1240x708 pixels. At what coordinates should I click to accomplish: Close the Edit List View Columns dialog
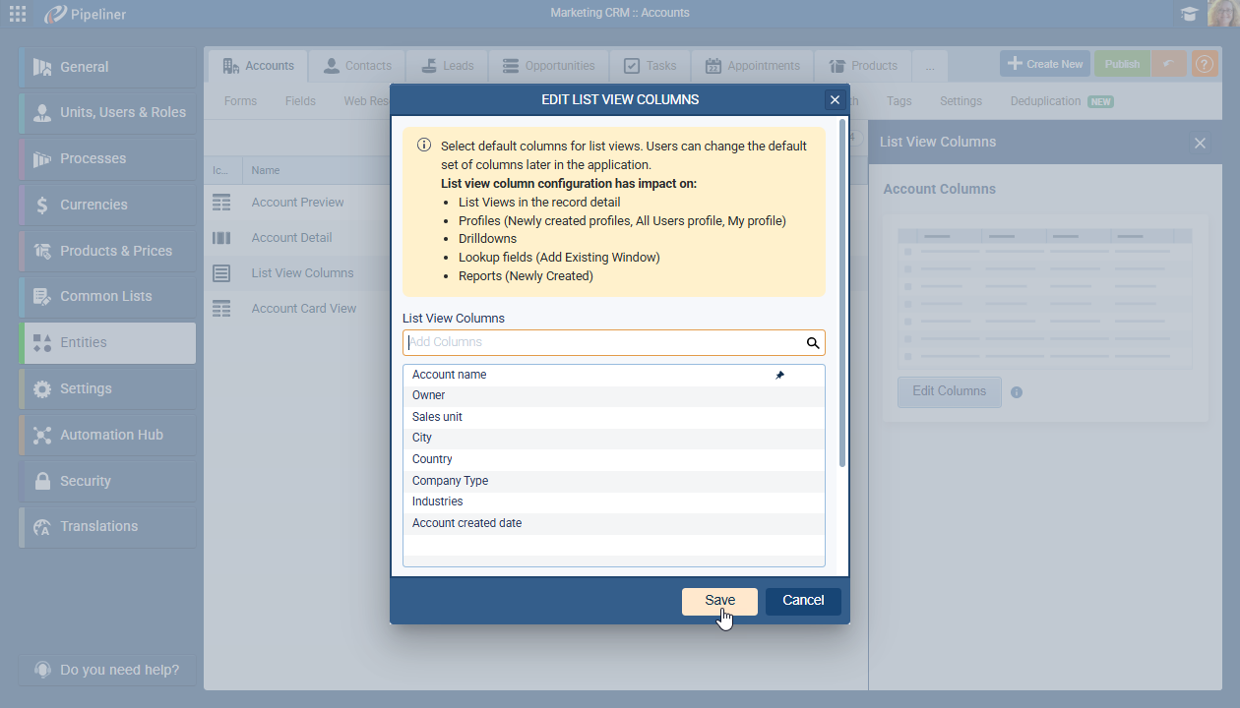tap(835, 99)
